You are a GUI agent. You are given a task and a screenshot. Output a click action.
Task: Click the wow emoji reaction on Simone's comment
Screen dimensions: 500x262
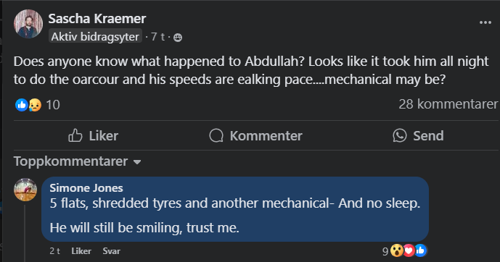[x=397, y=250]
